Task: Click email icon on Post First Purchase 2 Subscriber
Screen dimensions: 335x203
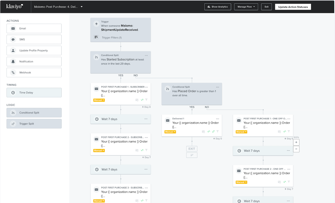Action: [96, 139]
